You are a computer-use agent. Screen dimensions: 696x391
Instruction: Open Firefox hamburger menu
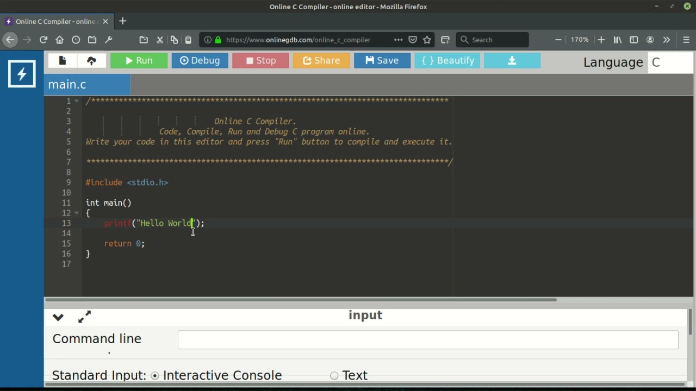tap(686, 40)
